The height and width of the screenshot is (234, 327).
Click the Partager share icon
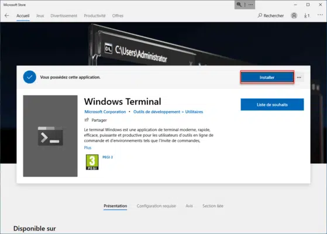pos(87,120)
